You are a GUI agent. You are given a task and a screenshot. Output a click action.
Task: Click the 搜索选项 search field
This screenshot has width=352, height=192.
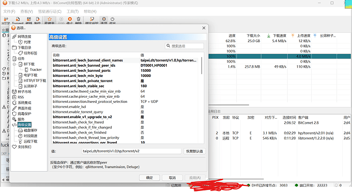(x=184, y=46)
